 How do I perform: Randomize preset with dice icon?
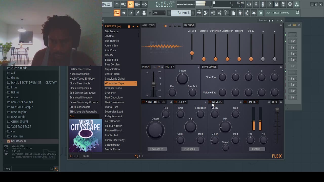click(129, 27)
